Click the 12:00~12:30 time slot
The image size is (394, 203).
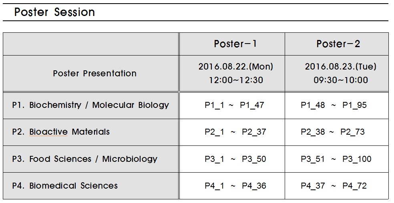pos(236,80)
